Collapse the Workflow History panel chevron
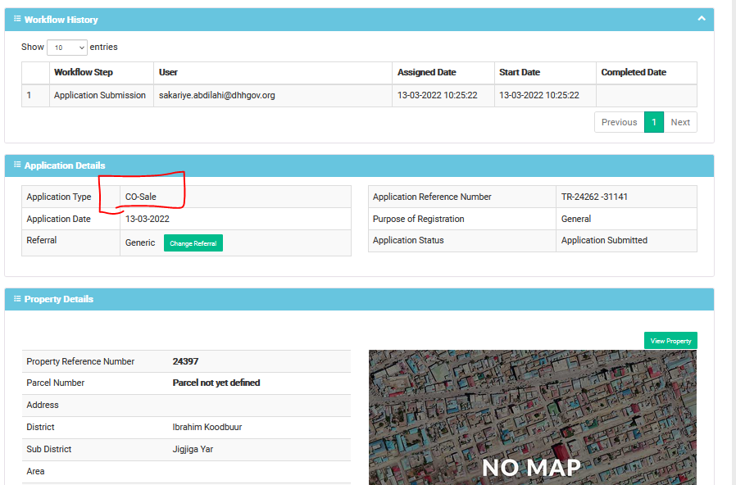 (x=702, y=19)
